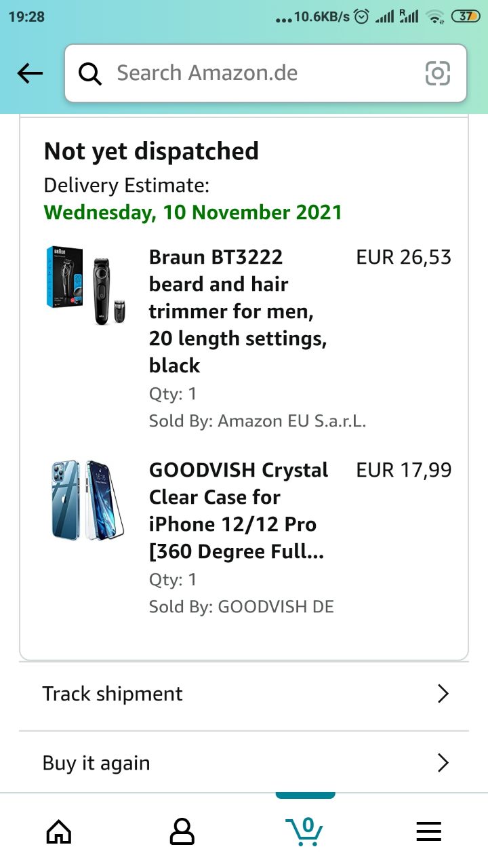488x868 pixels.
Task: Tap the magnifying glass search icon
Action: pyautogui.click(x=90, y=73)
